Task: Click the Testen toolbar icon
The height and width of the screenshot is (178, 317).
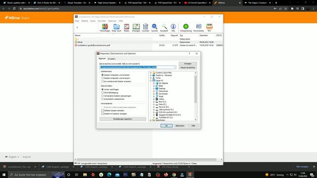Action: [127, 28]
